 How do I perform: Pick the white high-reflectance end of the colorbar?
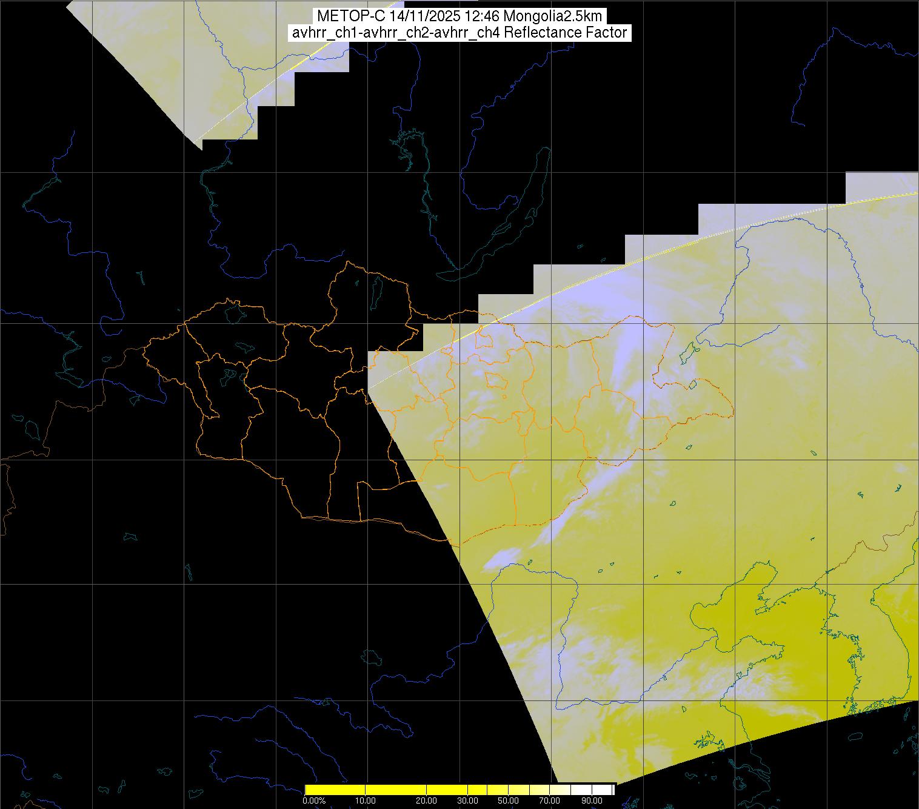603,789
